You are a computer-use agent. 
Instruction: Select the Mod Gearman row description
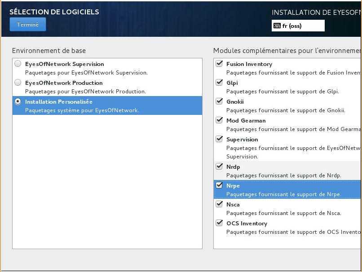[x=293, y=129]
